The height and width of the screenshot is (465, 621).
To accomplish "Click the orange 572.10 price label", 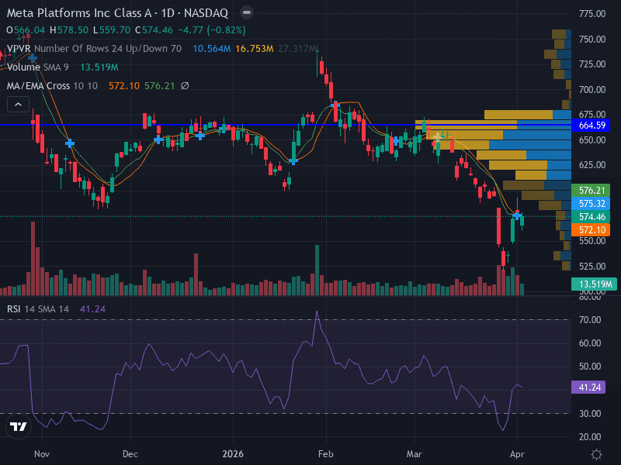I will (x=592, y=229).
